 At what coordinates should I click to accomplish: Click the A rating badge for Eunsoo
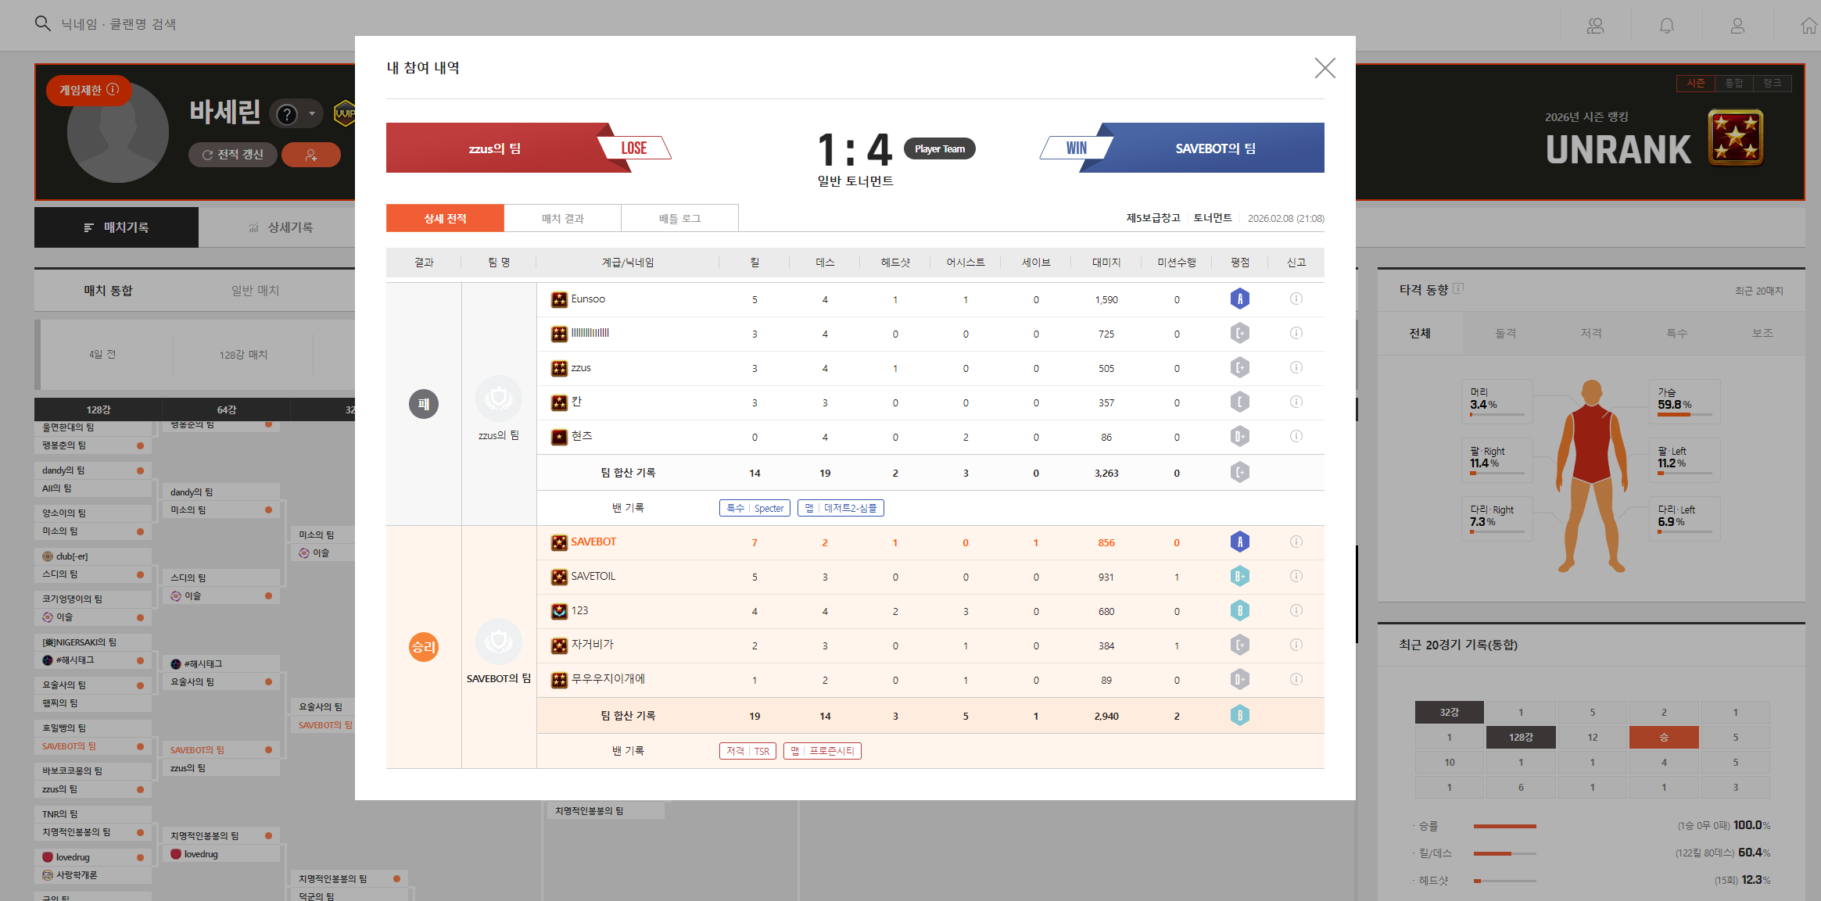point(1239,299)
